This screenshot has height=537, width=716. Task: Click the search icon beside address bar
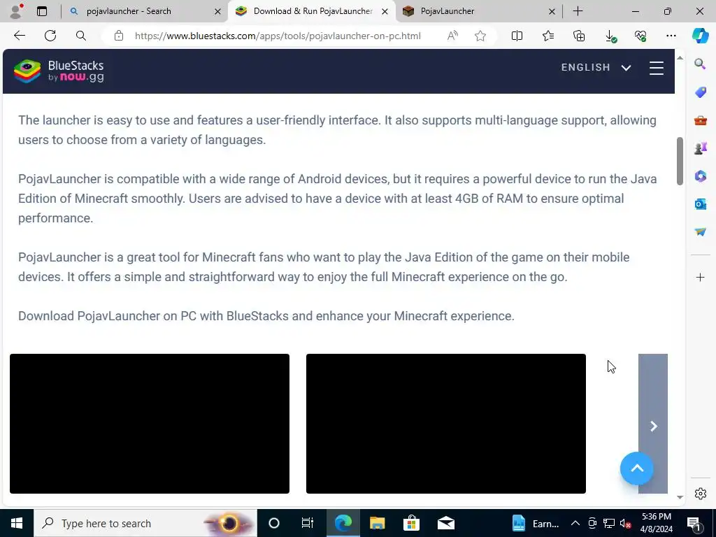point(81,36)
